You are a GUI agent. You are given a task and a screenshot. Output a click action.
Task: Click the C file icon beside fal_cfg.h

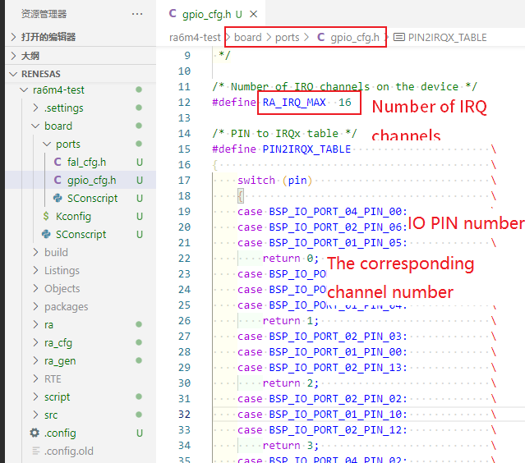[x=58, y=162]
